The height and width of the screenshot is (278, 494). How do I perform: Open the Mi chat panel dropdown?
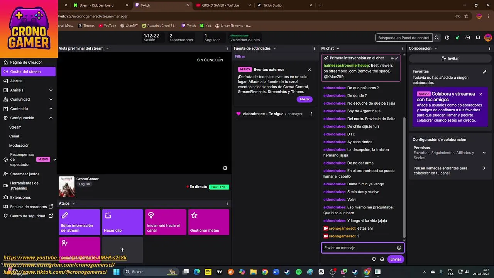coord(338,49)
